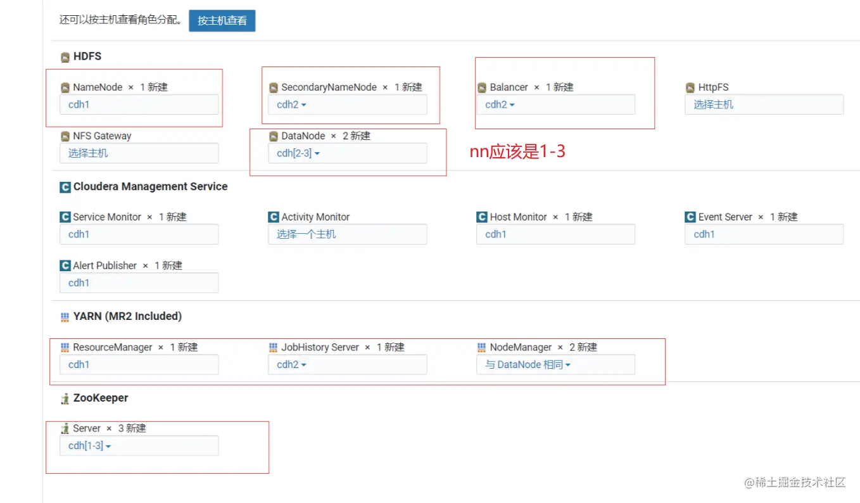Click the NodeManager × 2 新建 label
The height and width of the screenshot is (503, 860).
click(x=543, y=348)
